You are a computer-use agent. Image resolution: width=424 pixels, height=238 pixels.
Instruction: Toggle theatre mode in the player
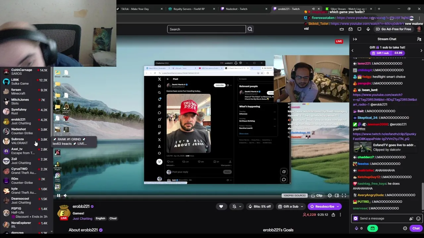337,195
